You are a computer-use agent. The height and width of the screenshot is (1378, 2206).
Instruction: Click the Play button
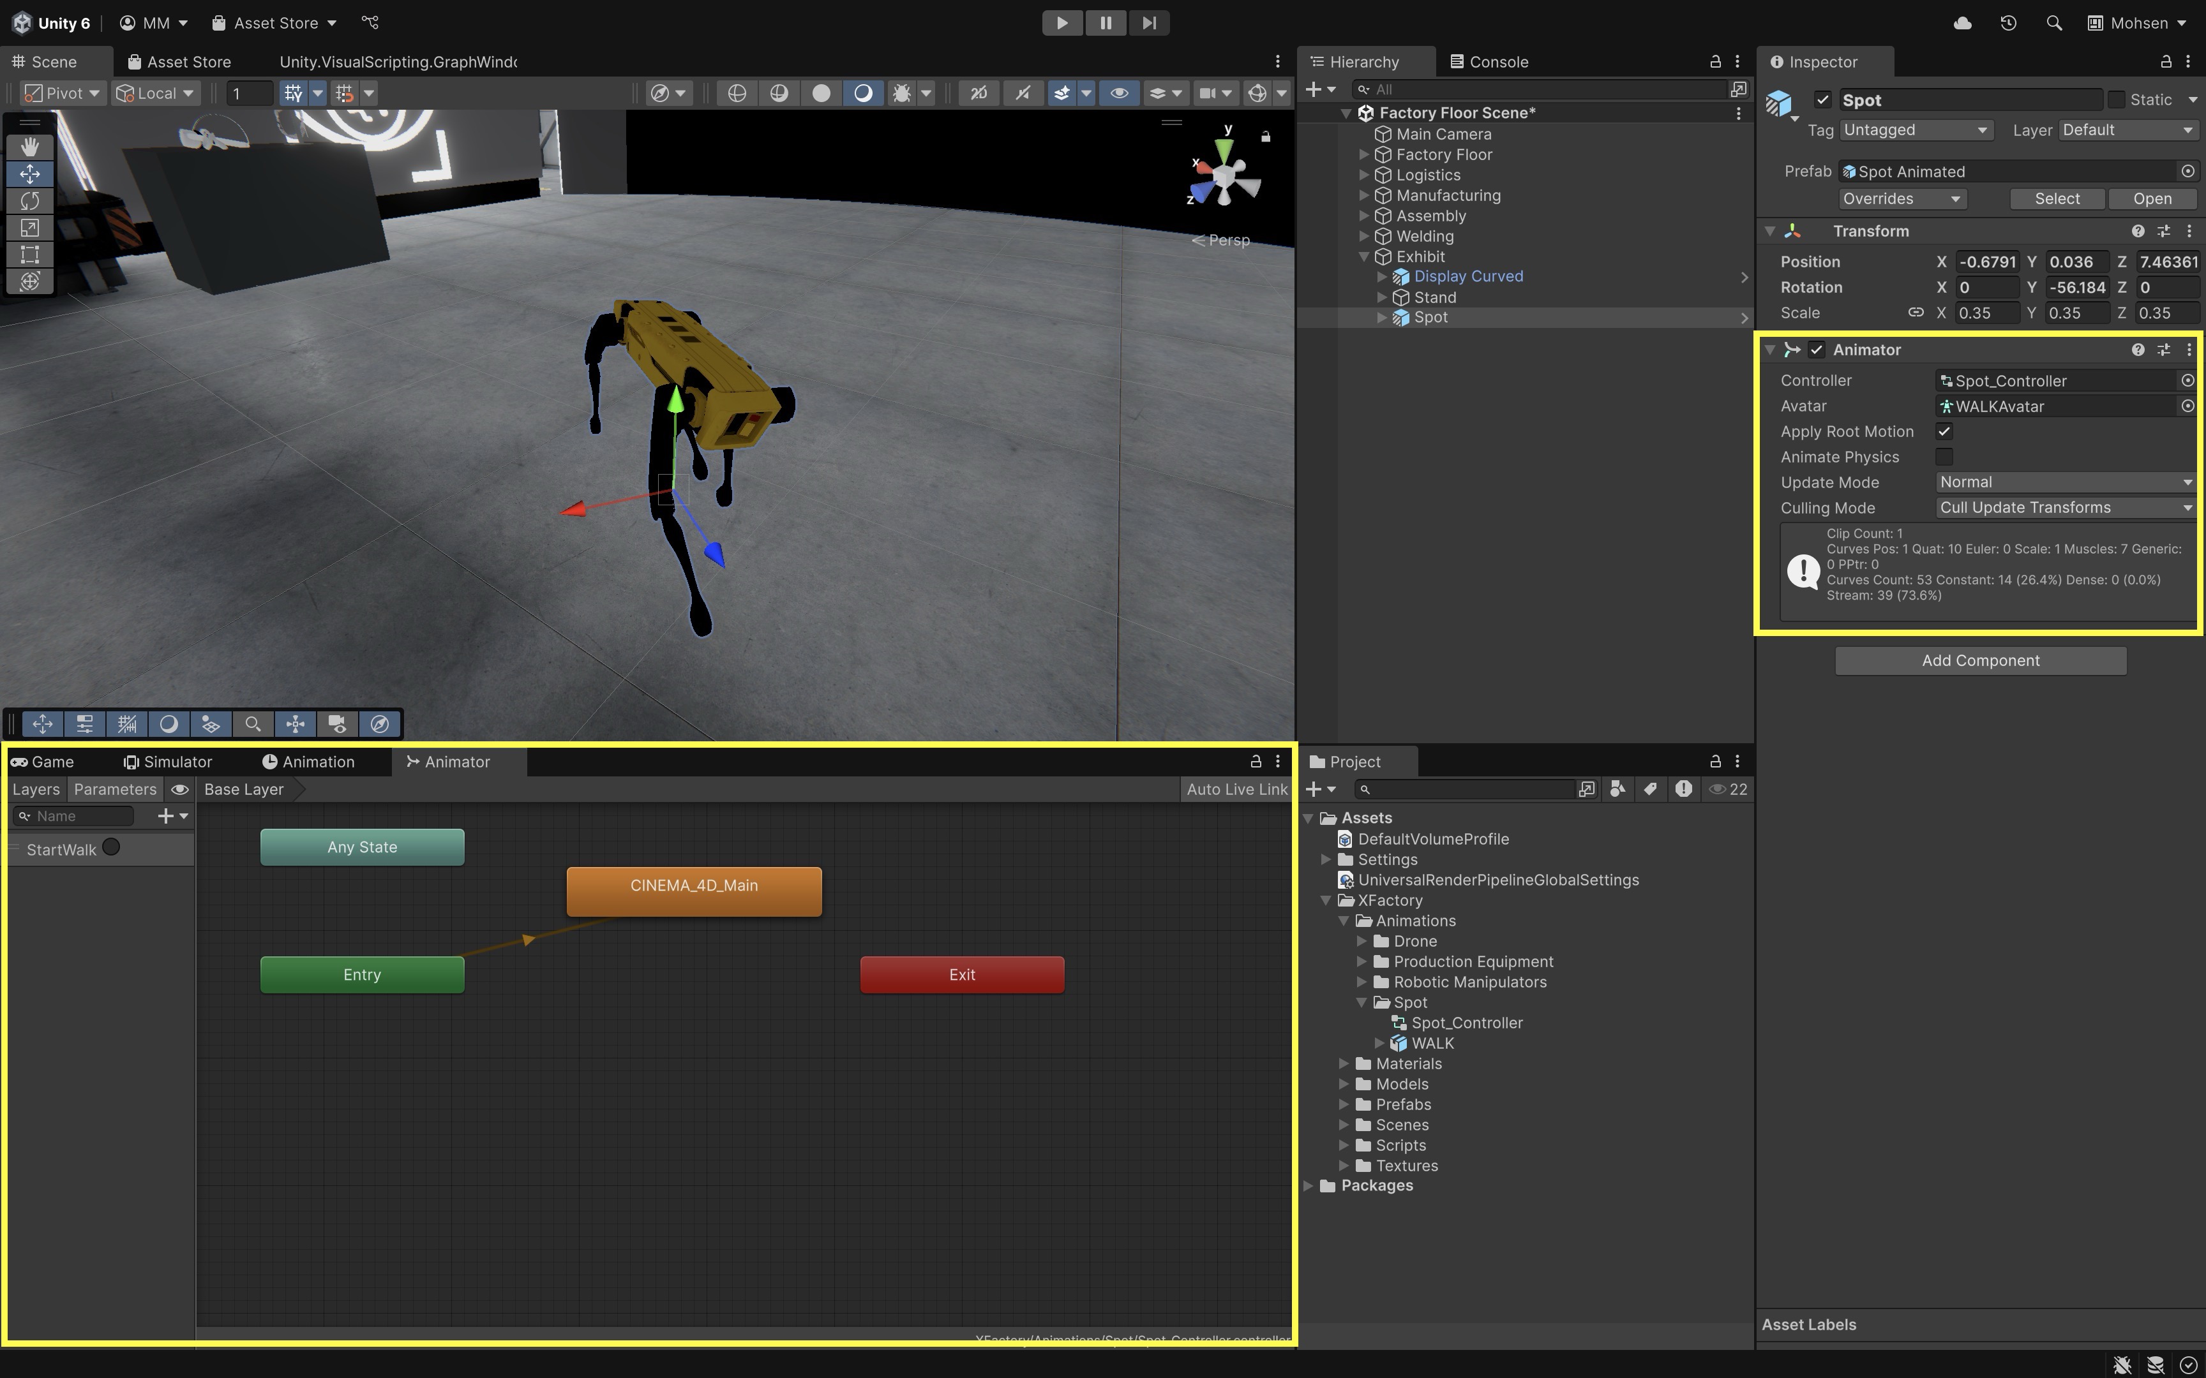coord(1062,23)
